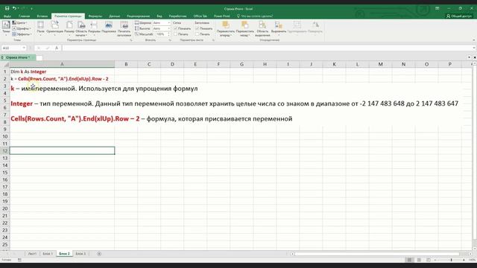
Task: Click the horizontal scrollbar at the bottom
Action: pyautogui.click(x=377, y=254)
